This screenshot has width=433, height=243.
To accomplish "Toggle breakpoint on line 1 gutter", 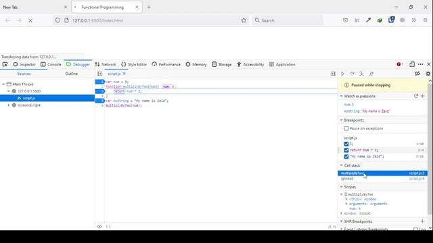I will pyautogui.click(x=99, y=82).
